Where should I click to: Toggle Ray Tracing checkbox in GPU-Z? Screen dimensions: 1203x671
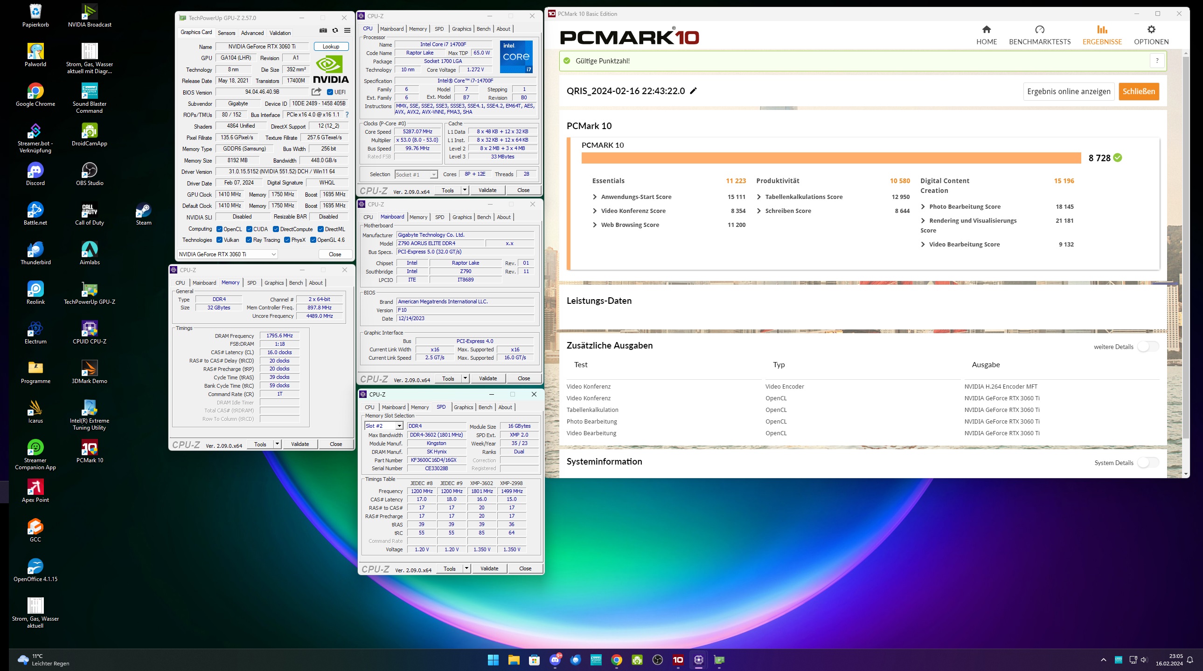tap(249, 240)
